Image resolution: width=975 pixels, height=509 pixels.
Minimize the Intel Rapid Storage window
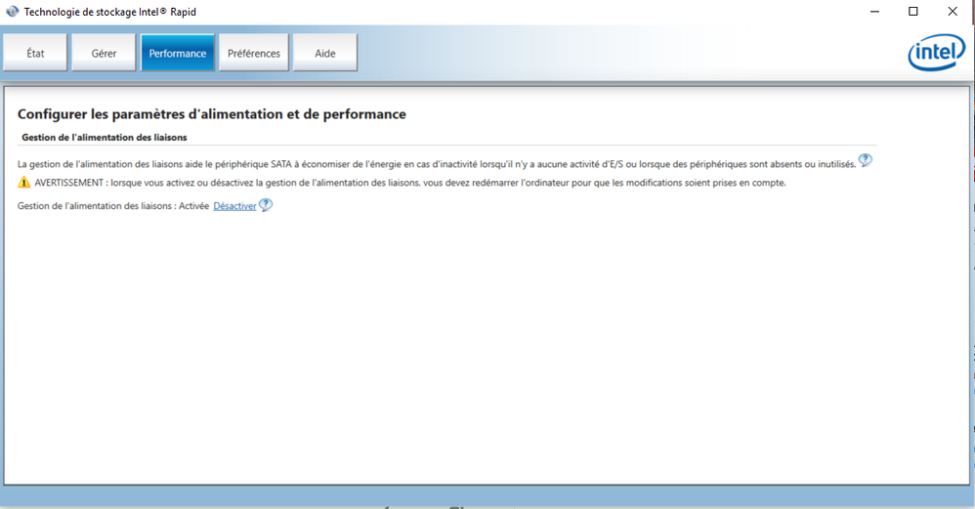[x=874, y=11]
